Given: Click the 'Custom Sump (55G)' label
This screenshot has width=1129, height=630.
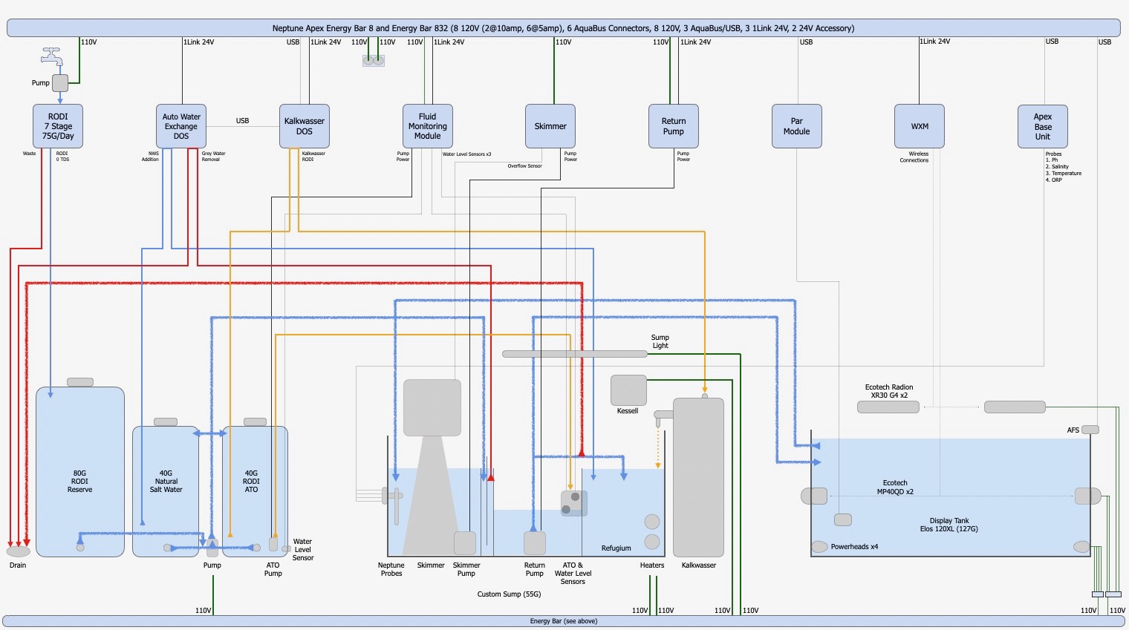Looking at the screenshot, I should pos(509,594).
